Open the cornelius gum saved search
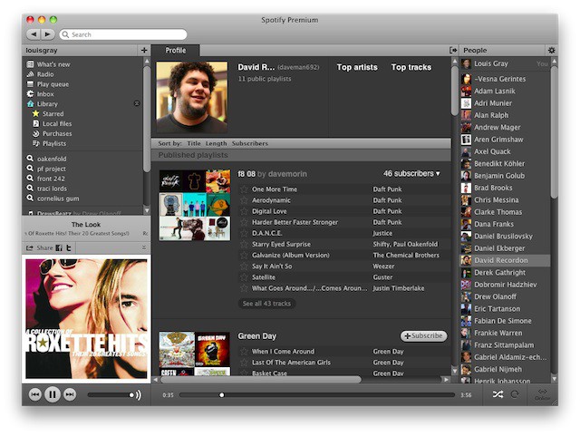 click(58, 199)
